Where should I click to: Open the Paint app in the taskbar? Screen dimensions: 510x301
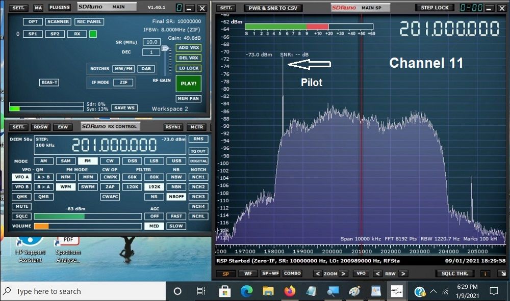click(354, 291)
